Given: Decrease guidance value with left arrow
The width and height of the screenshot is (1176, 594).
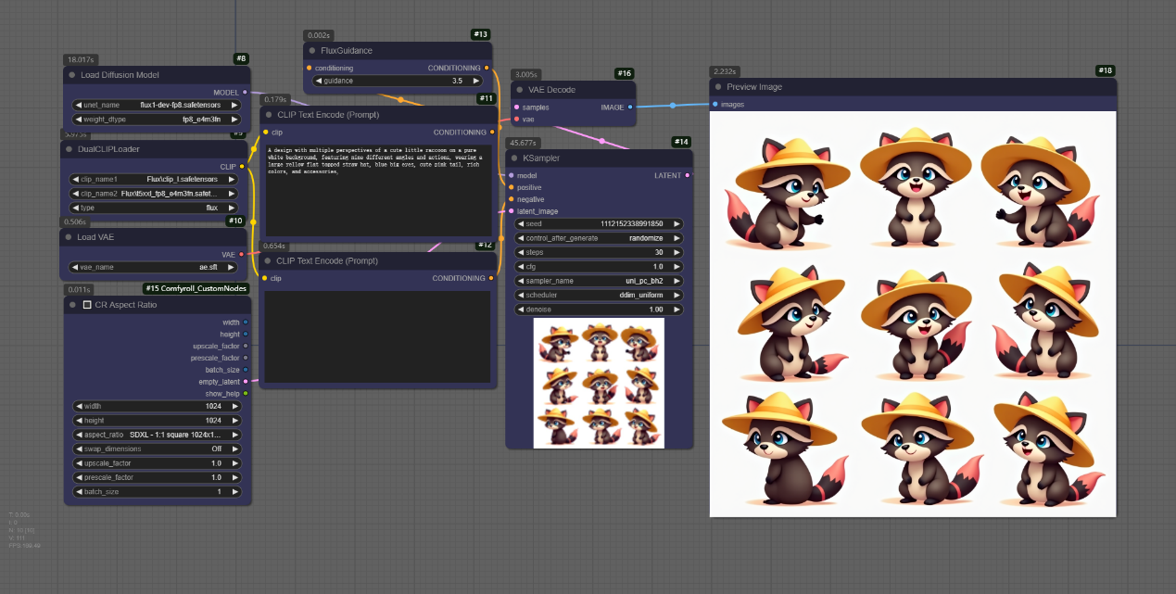Looking at the screenshot, I should [x=319, y=81].
